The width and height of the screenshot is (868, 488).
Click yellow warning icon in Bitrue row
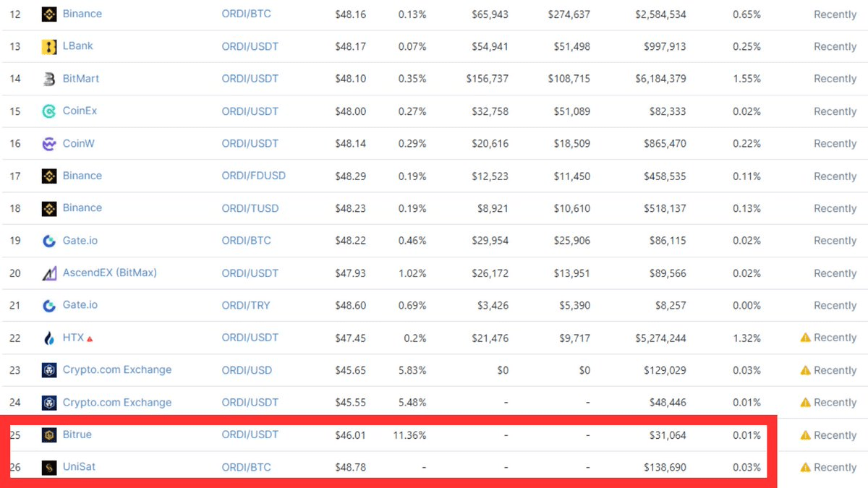point(805,435)
